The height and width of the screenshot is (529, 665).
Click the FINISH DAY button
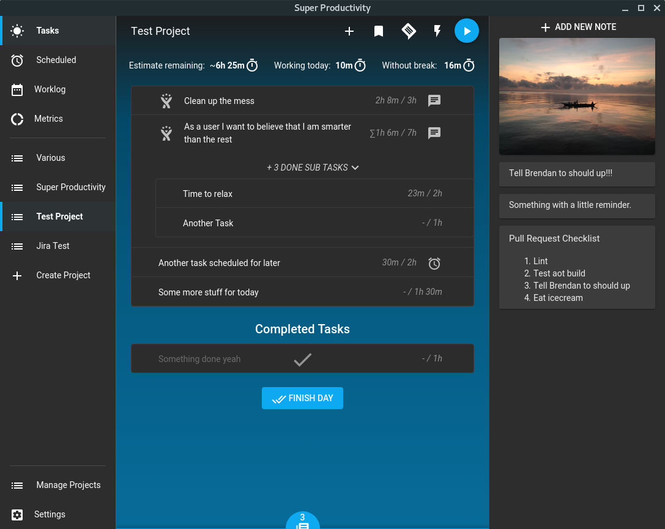[x=302, y=398]
